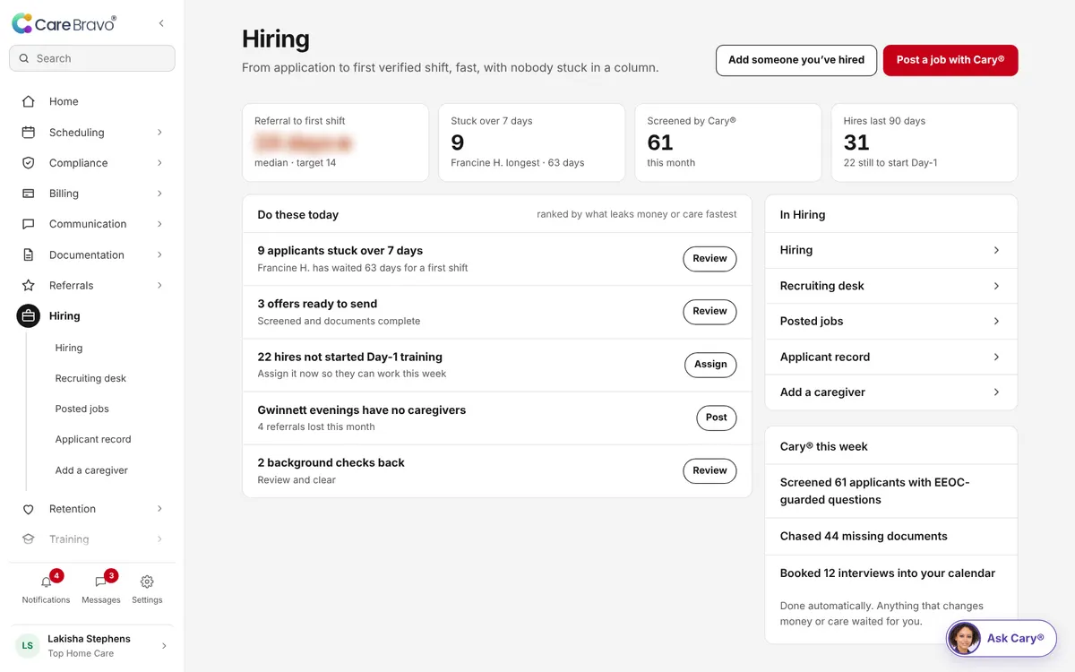Expand the Billing menu chevron
This screenshot has width=1075, height=672.
pos(160,194)
